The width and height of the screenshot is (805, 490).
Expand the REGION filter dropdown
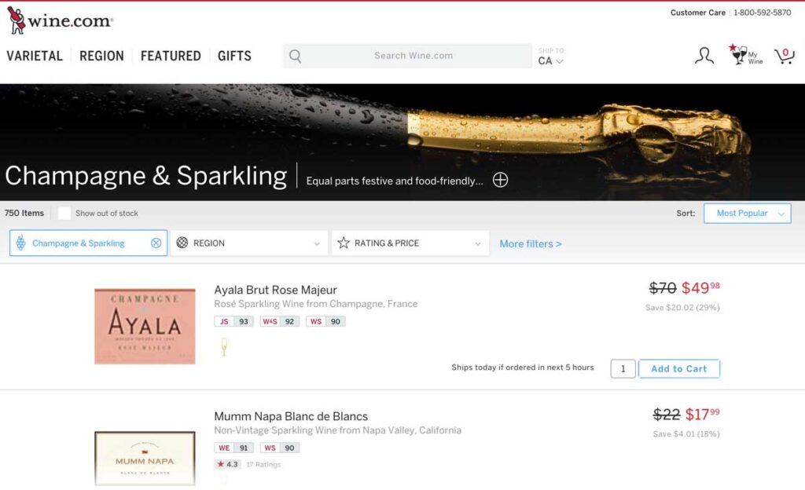pyautogui.click(x=248, y=243)
